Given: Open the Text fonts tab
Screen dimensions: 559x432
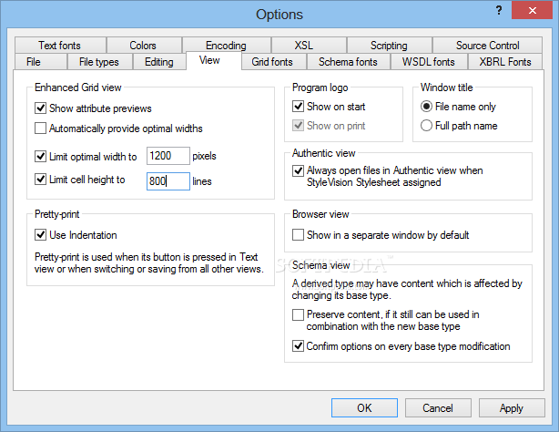Looking at the screenshot, I should pyautogui.click(x=60, y=46).
